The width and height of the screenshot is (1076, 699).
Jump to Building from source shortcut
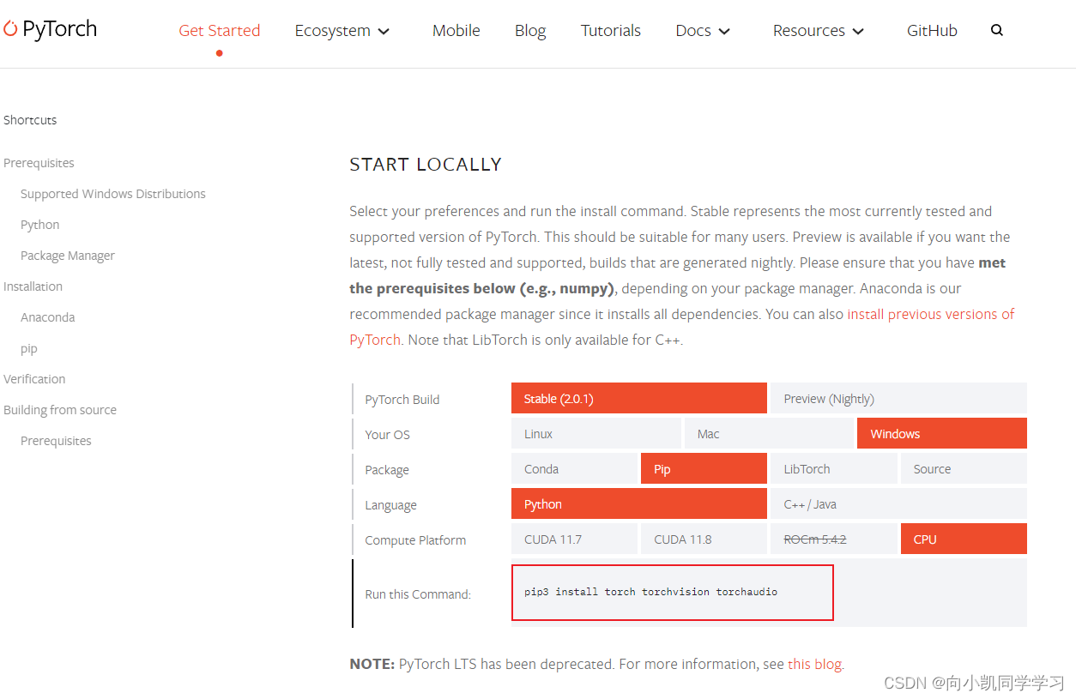[60, 410]
